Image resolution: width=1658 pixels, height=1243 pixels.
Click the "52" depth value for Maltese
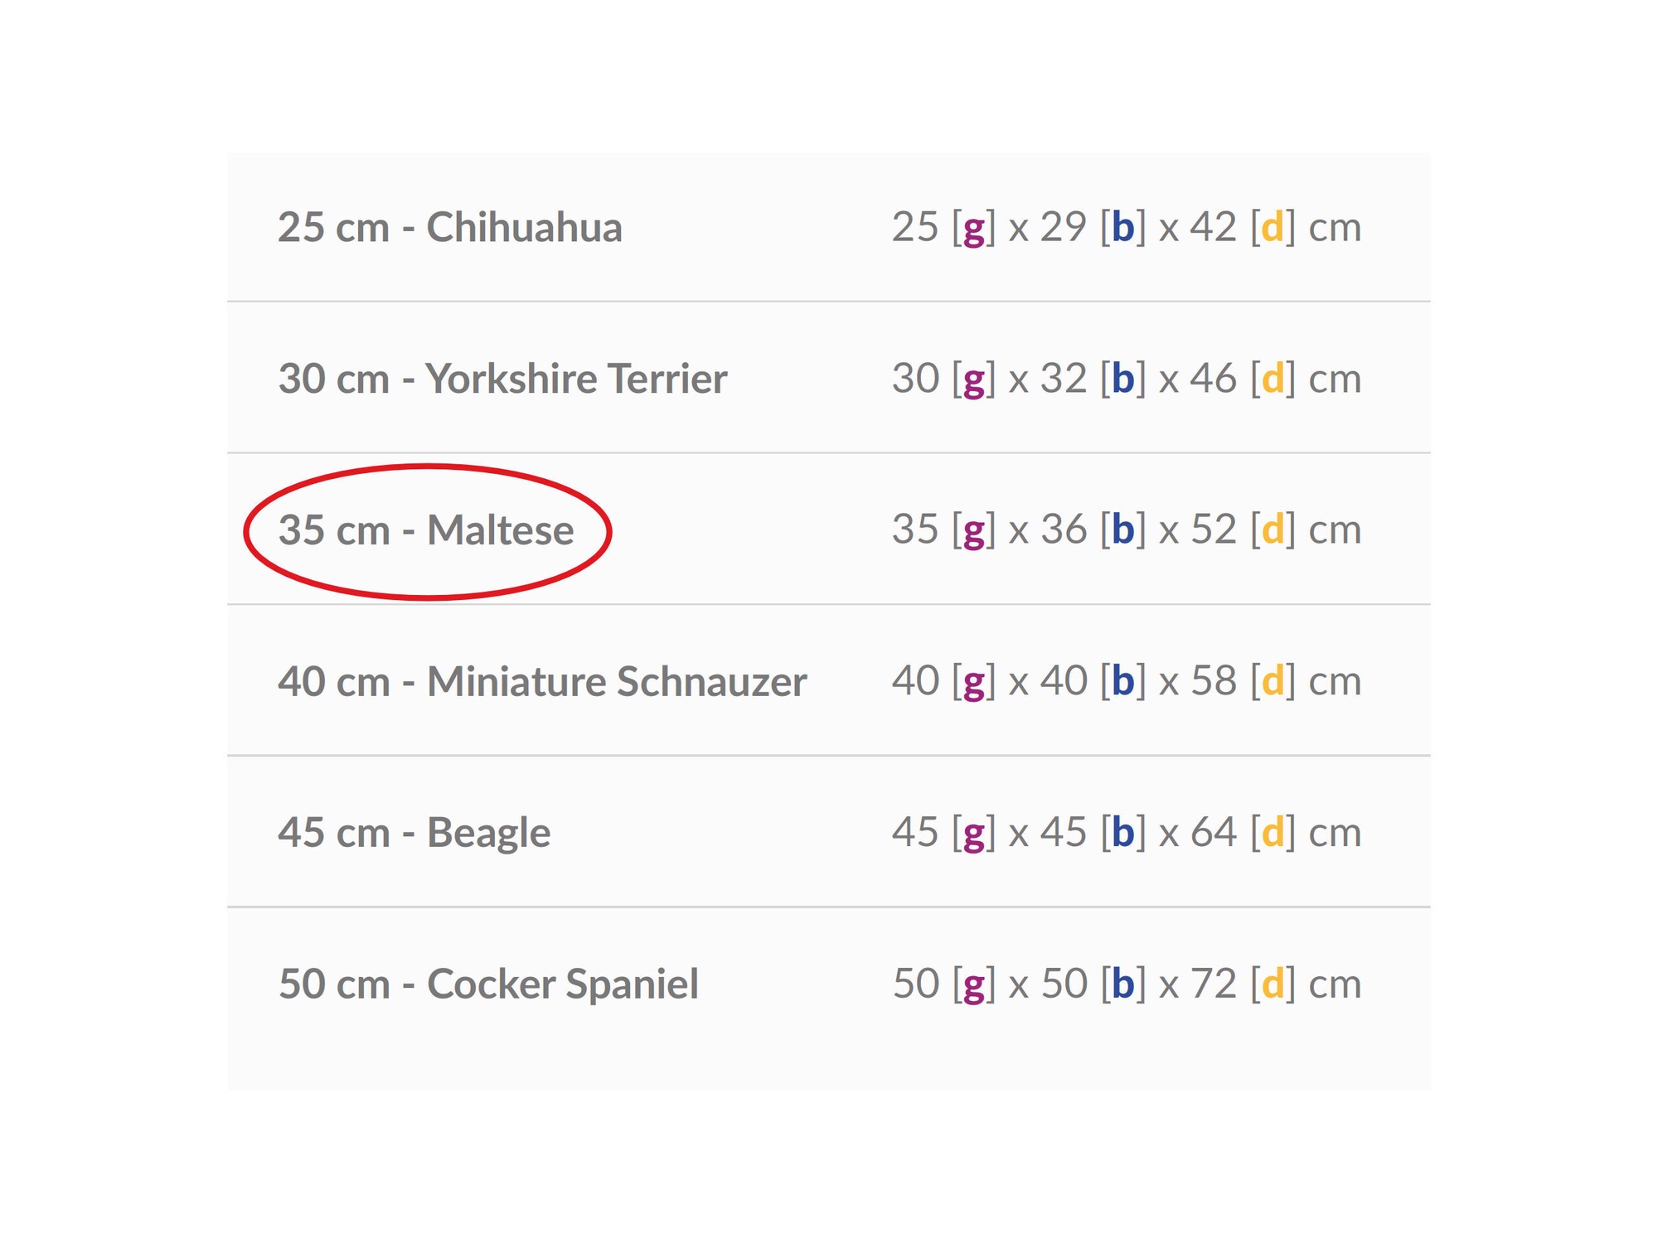point(1214,530)
